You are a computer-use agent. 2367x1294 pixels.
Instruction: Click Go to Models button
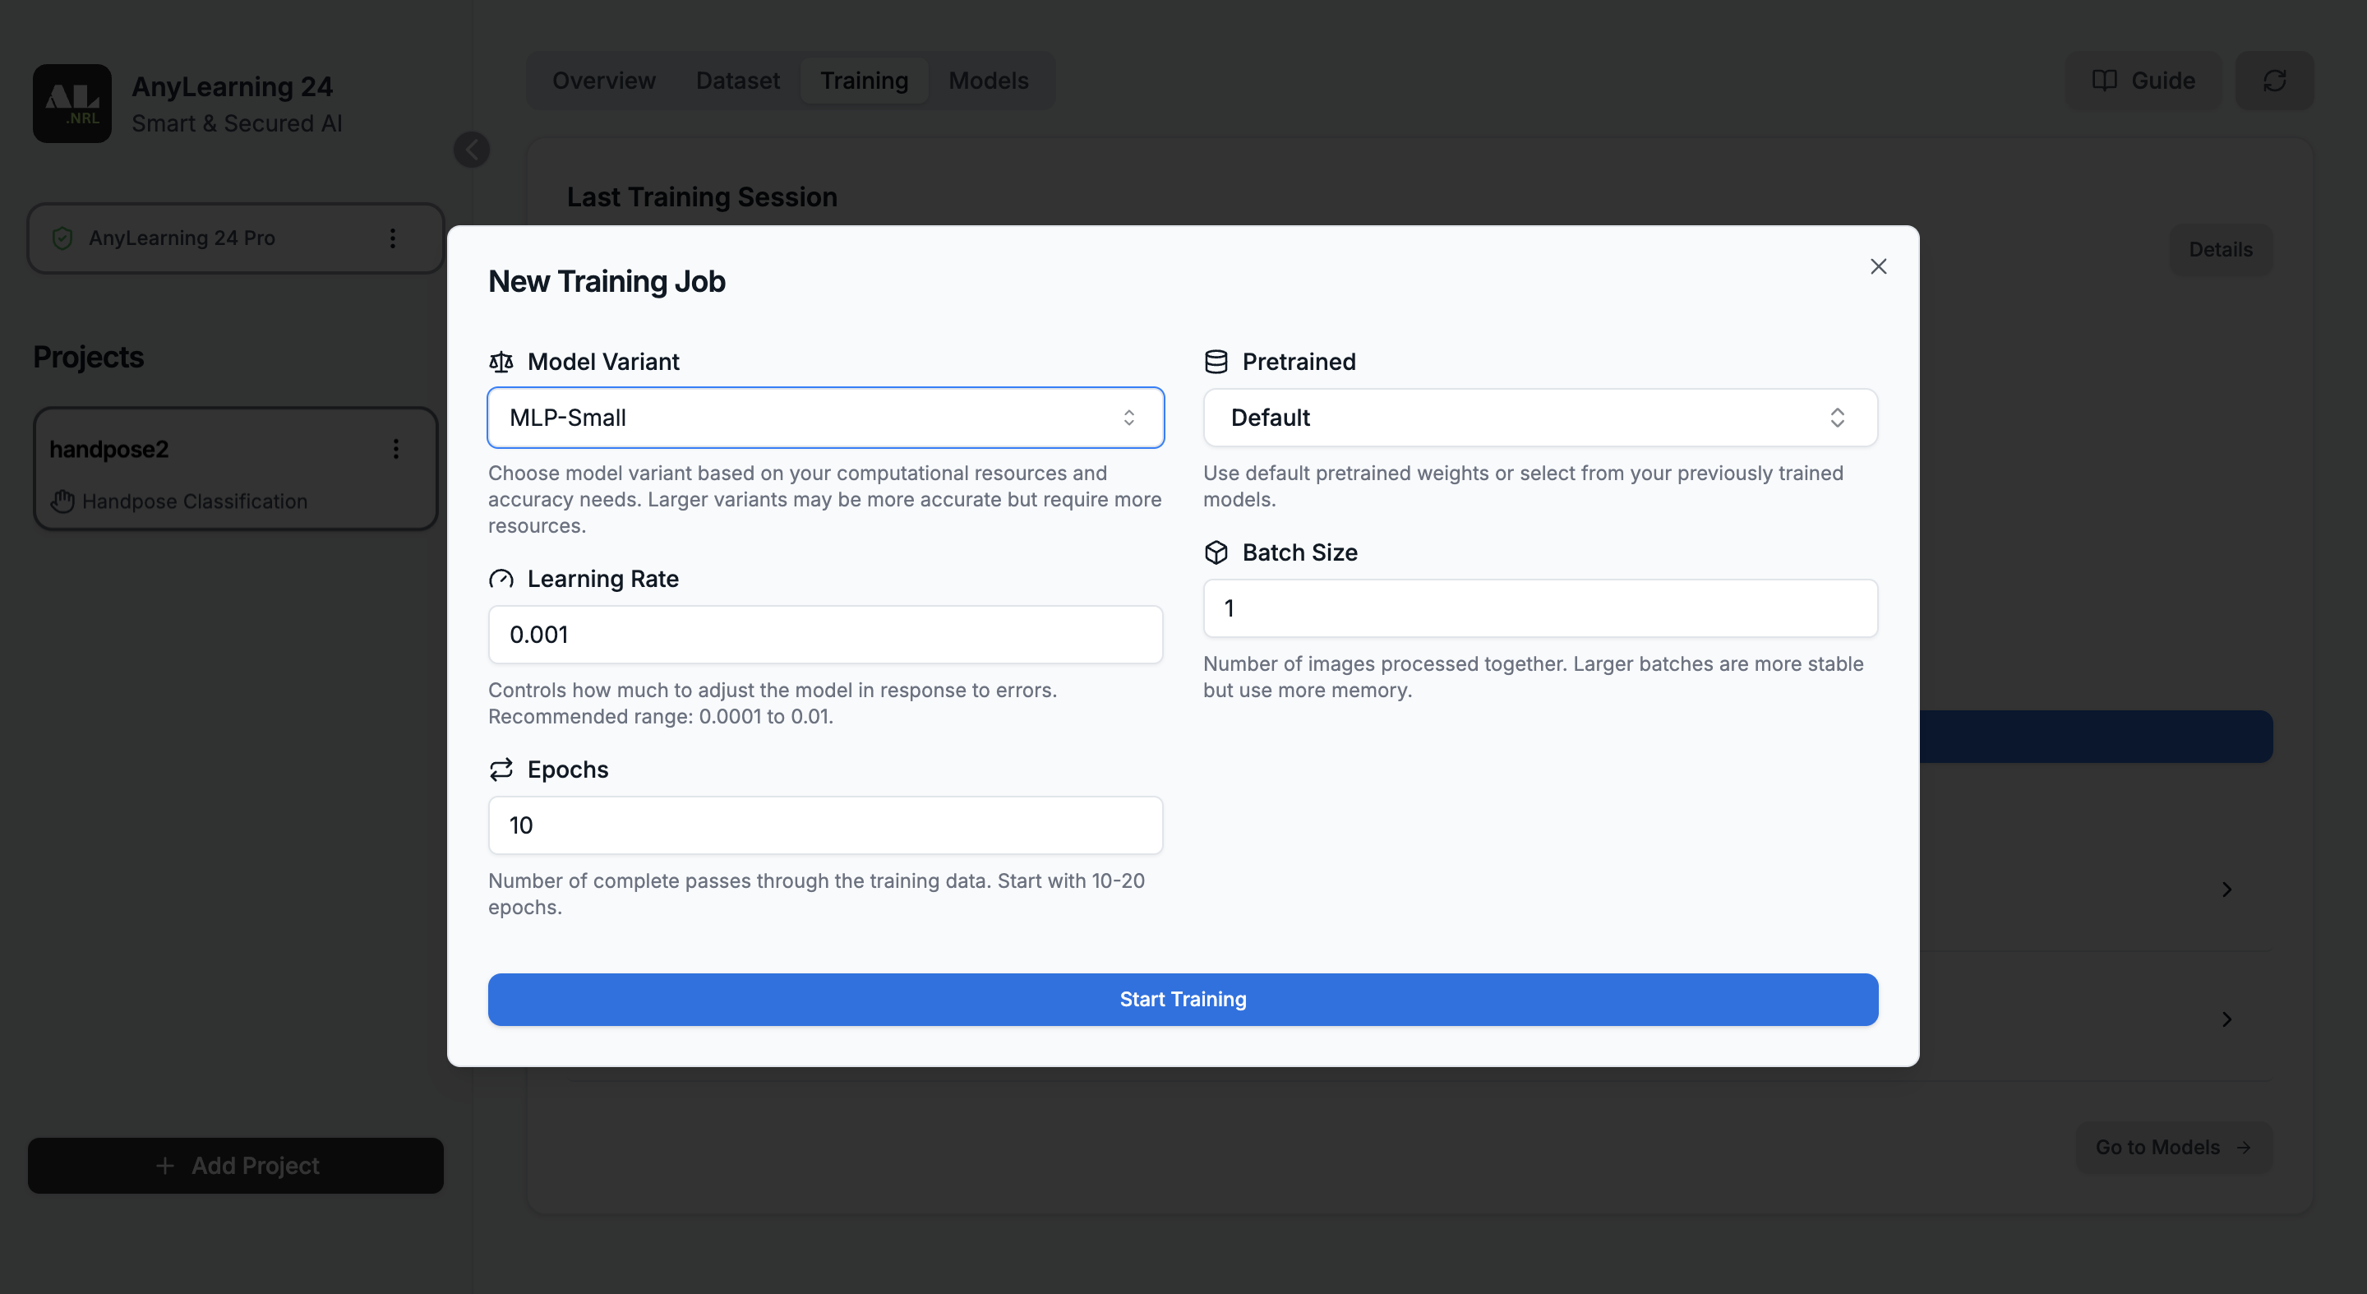point(2173,1147)
